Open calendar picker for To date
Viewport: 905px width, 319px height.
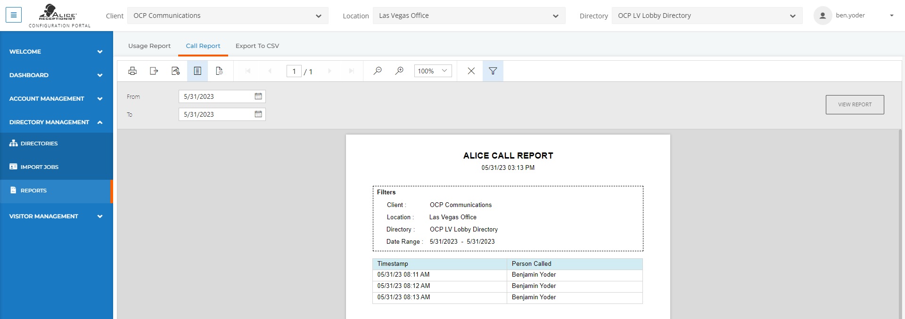pos(258,114)
